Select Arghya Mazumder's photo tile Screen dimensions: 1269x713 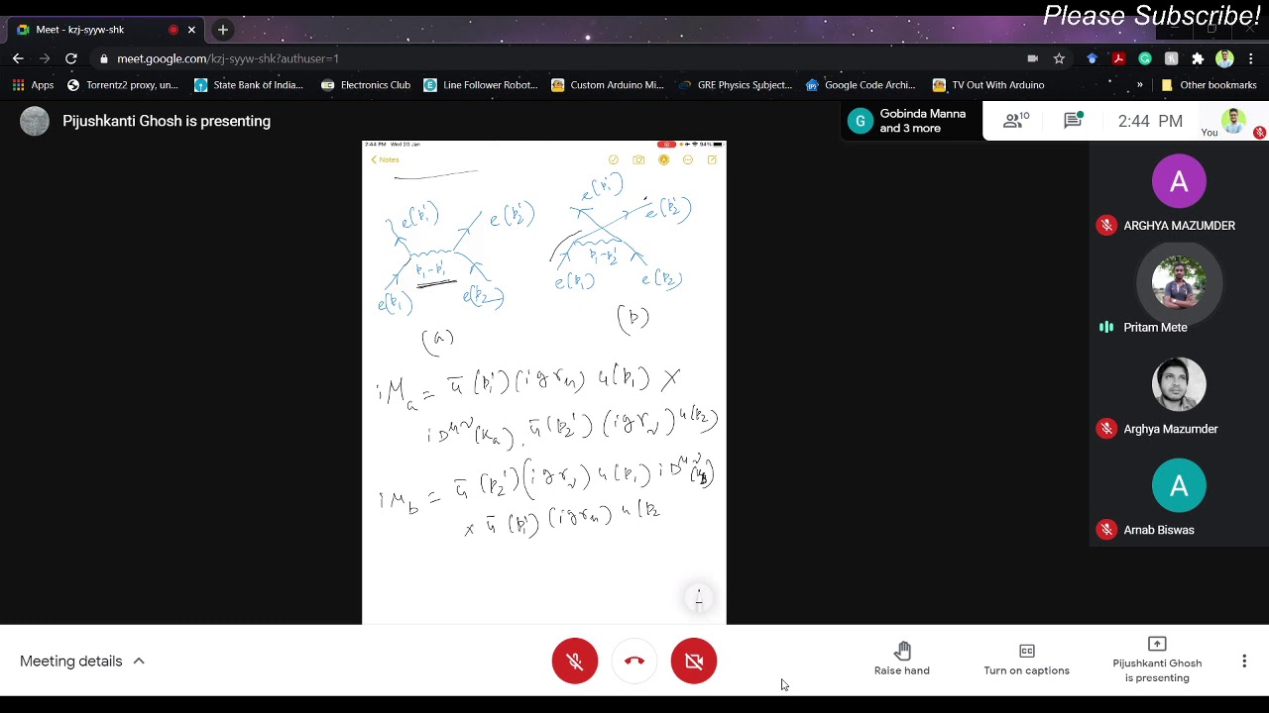point(1179,395)
